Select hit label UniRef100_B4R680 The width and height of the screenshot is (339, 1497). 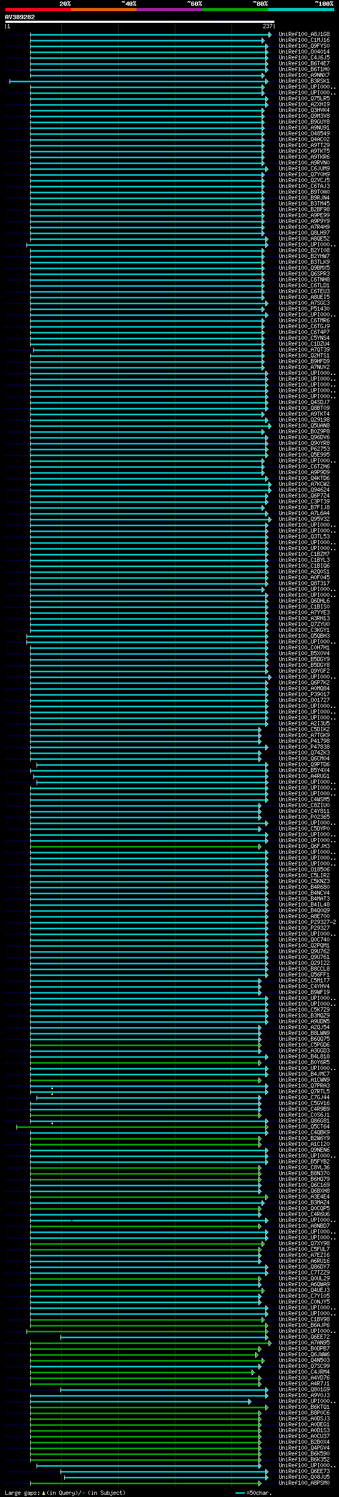304,887
